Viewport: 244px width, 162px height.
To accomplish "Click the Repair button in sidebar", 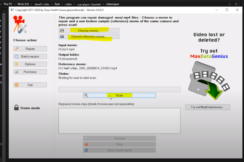I will 30,49.
